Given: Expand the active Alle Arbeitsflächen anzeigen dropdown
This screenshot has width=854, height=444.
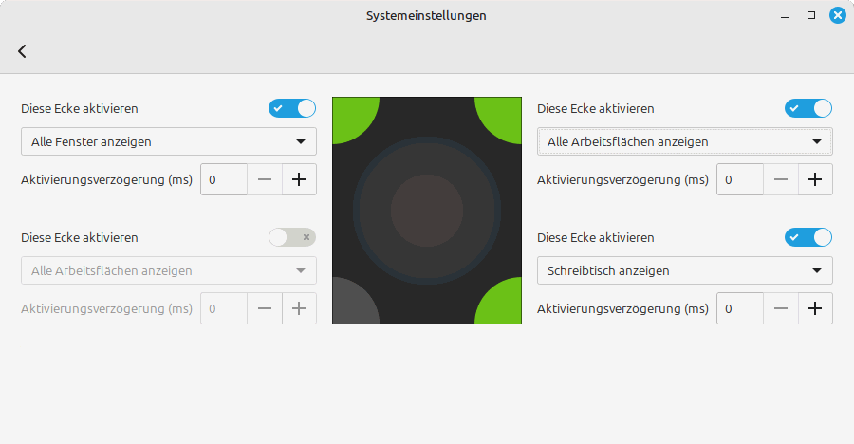Looking at the screenshot, I should [685, 141].
